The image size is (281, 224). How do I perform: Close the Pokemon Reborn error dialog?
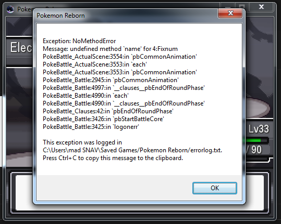(230, 13)
